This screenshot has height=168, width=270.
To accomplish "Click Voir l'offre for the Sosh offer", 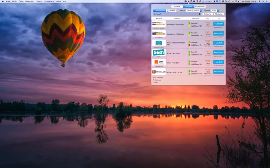I will (x=218, y=52).
